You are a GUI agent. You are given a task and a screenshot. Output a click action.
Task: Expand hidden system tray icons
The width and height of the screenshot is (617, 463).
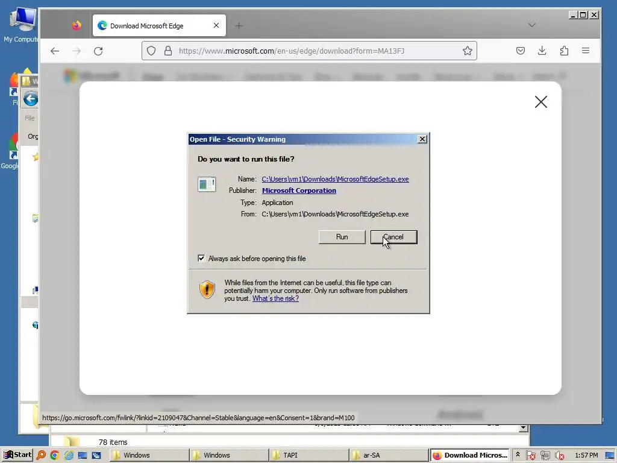[518, 455]
